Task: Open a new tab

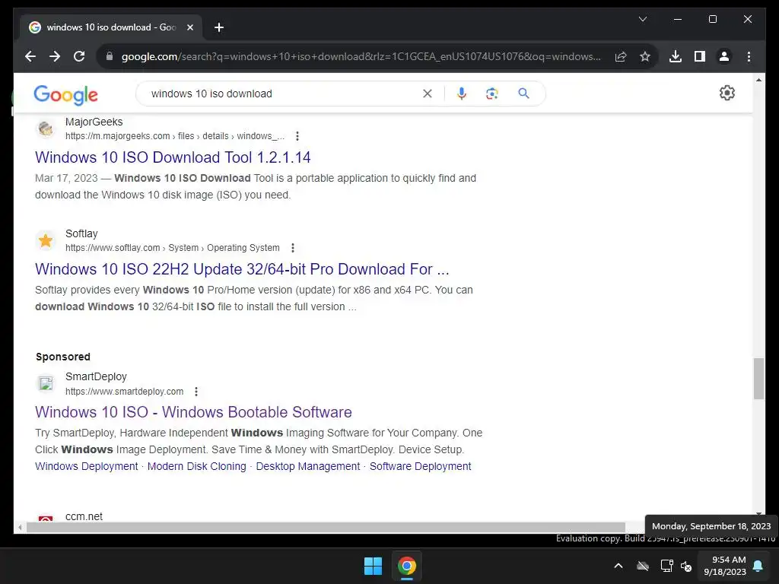Action: pyautogui.click(x=219, y=27)
